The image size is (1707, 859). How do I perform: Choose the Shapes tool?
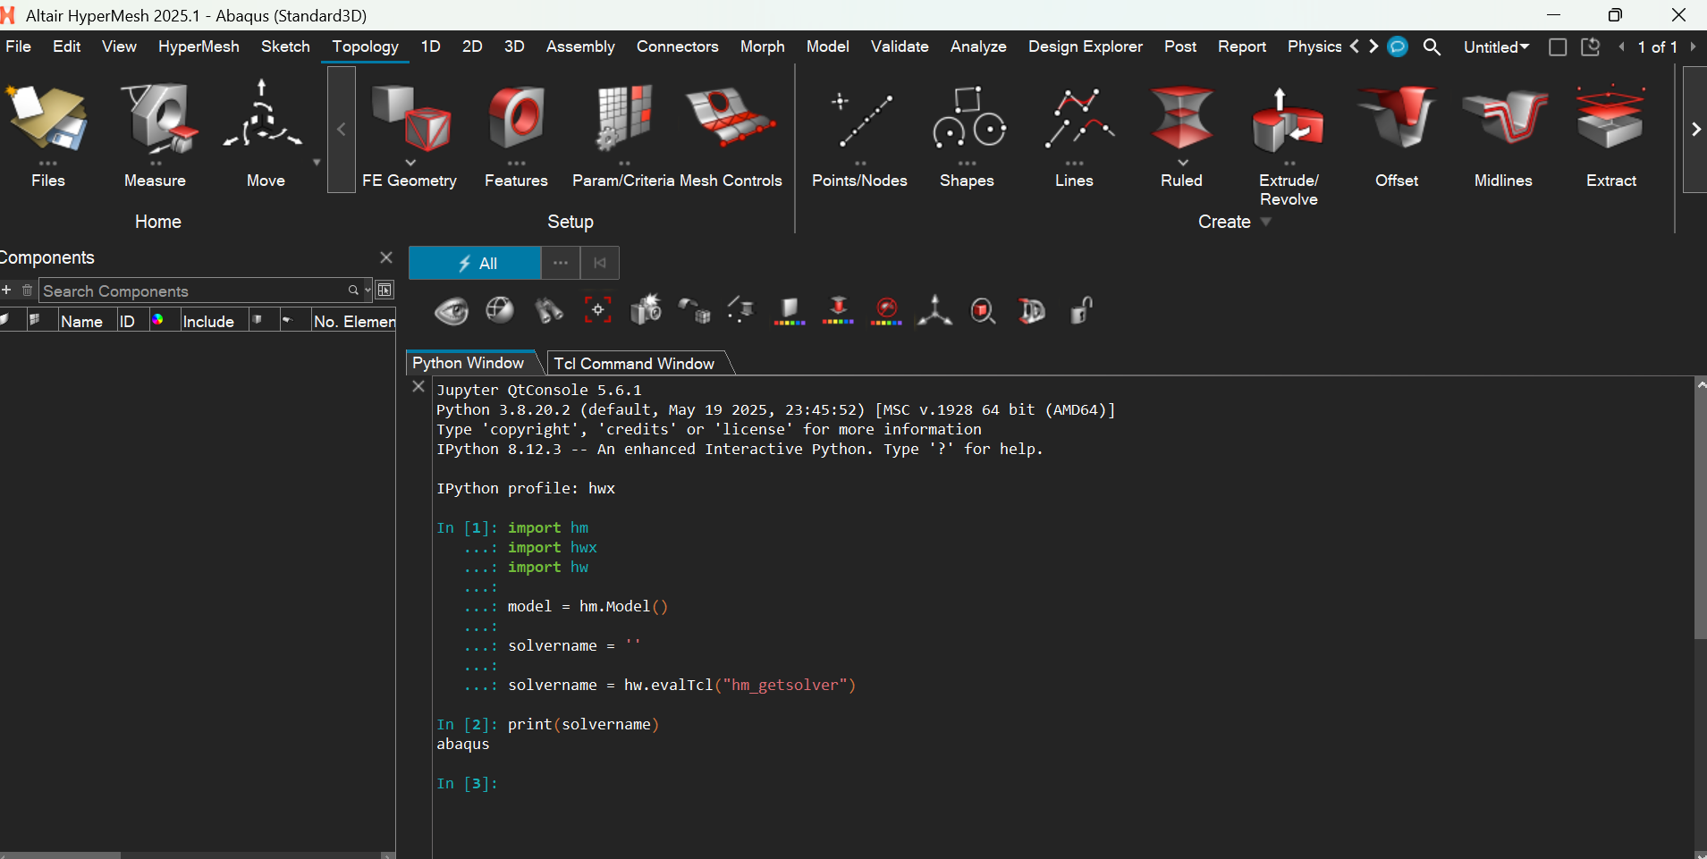pyautogui.click(x=968, y=118)
